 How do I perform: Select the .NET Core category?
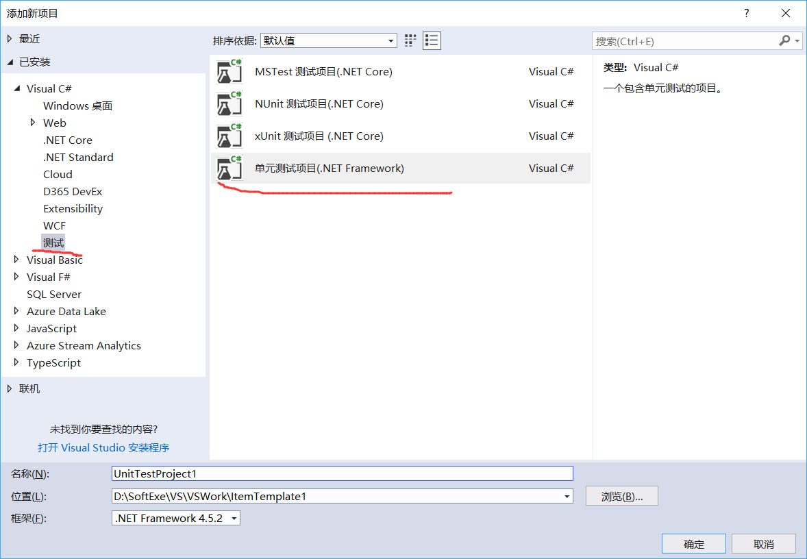point(68,140)
